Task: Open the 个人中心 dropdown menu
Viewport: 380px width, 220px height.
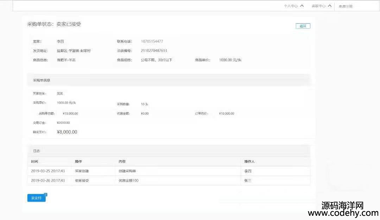Action: (294, 6)
